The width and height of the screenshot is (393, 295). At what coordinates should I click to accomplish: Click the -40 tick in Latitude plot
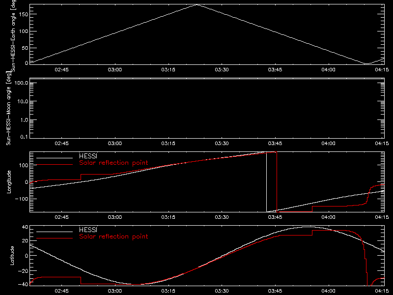pos(23,284)
